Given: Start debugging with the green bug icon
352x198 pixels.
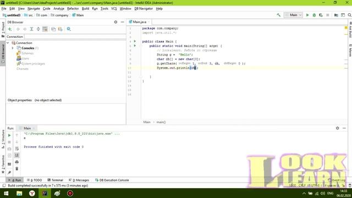Looking at the screenshot, I should point(314,15).
